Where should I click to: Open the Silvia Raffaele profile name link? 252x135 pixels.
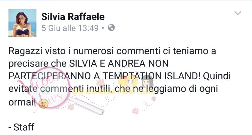(x=73, y=17)
